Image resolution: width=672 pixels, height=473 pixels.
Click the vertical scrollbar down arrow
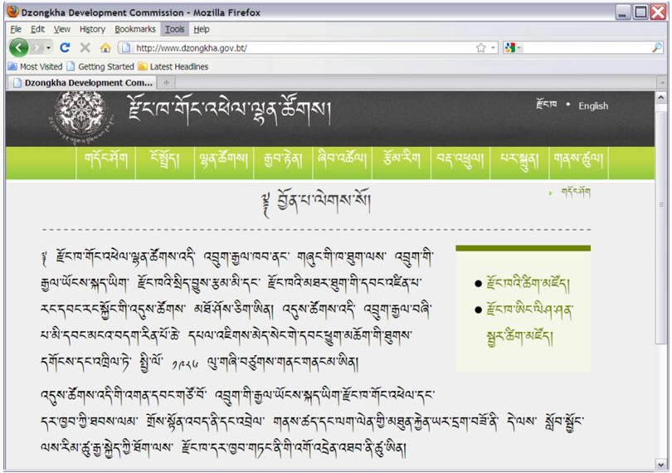coord(662,464)
